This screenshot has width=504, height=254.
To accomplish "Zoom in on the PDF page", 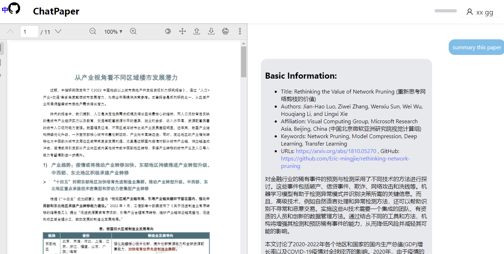I will pyautogui.click(x=133, y=31).
